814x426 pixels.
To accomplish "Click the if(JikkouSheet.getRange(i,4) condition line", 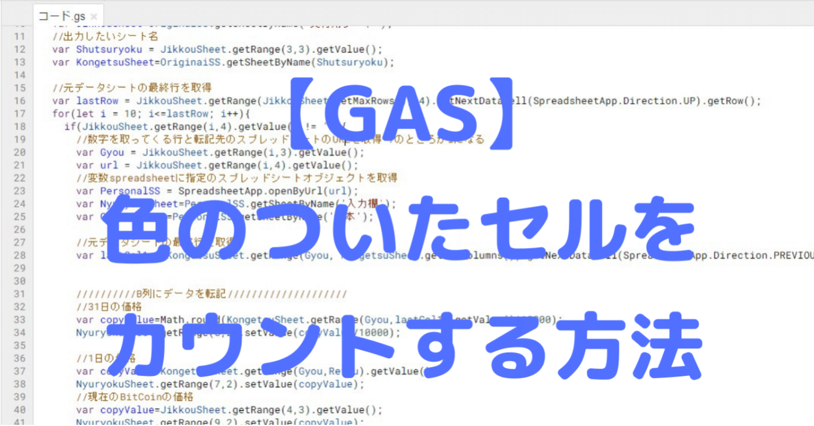I will point(206,127).
